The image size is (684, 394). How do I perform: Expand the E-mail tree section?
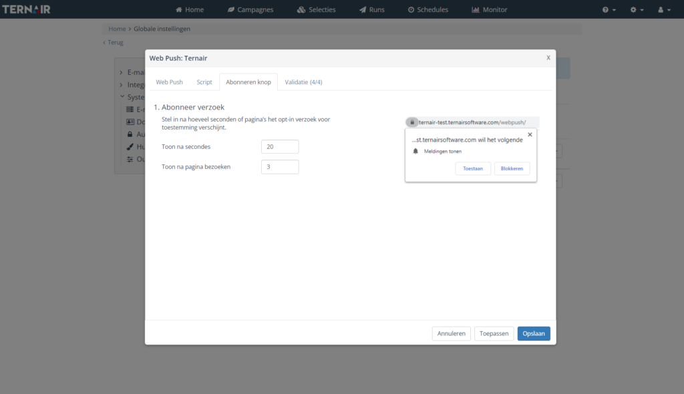[122, 72]
